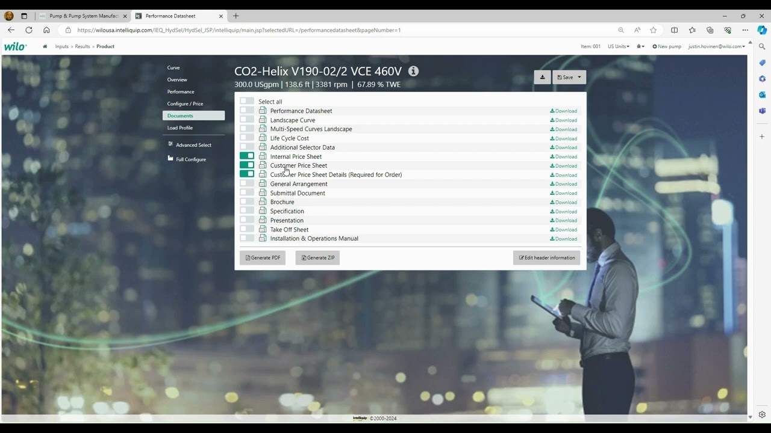
Task: Click the New pump link
Action: (x=667, y=46)
